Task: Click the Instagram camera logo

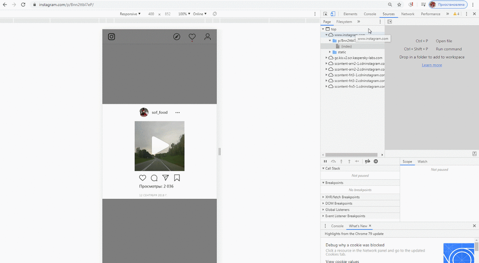Action: tap(111, 37)
